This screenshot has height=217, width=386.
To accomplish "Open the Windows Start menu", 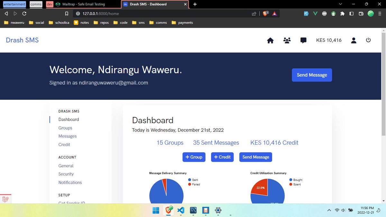I will [156, 211].
